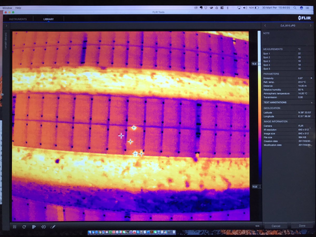The image size is (316, 237).
Task: Click Atmospheric temperature value 14,00 °C
Action: tap(303, 93)
